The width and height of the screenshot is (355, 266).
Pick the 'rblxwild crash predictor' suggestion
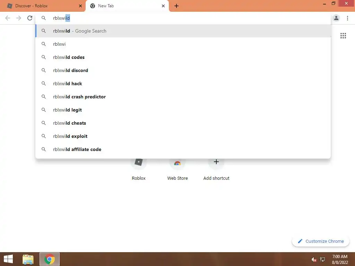tap(183, 97)
